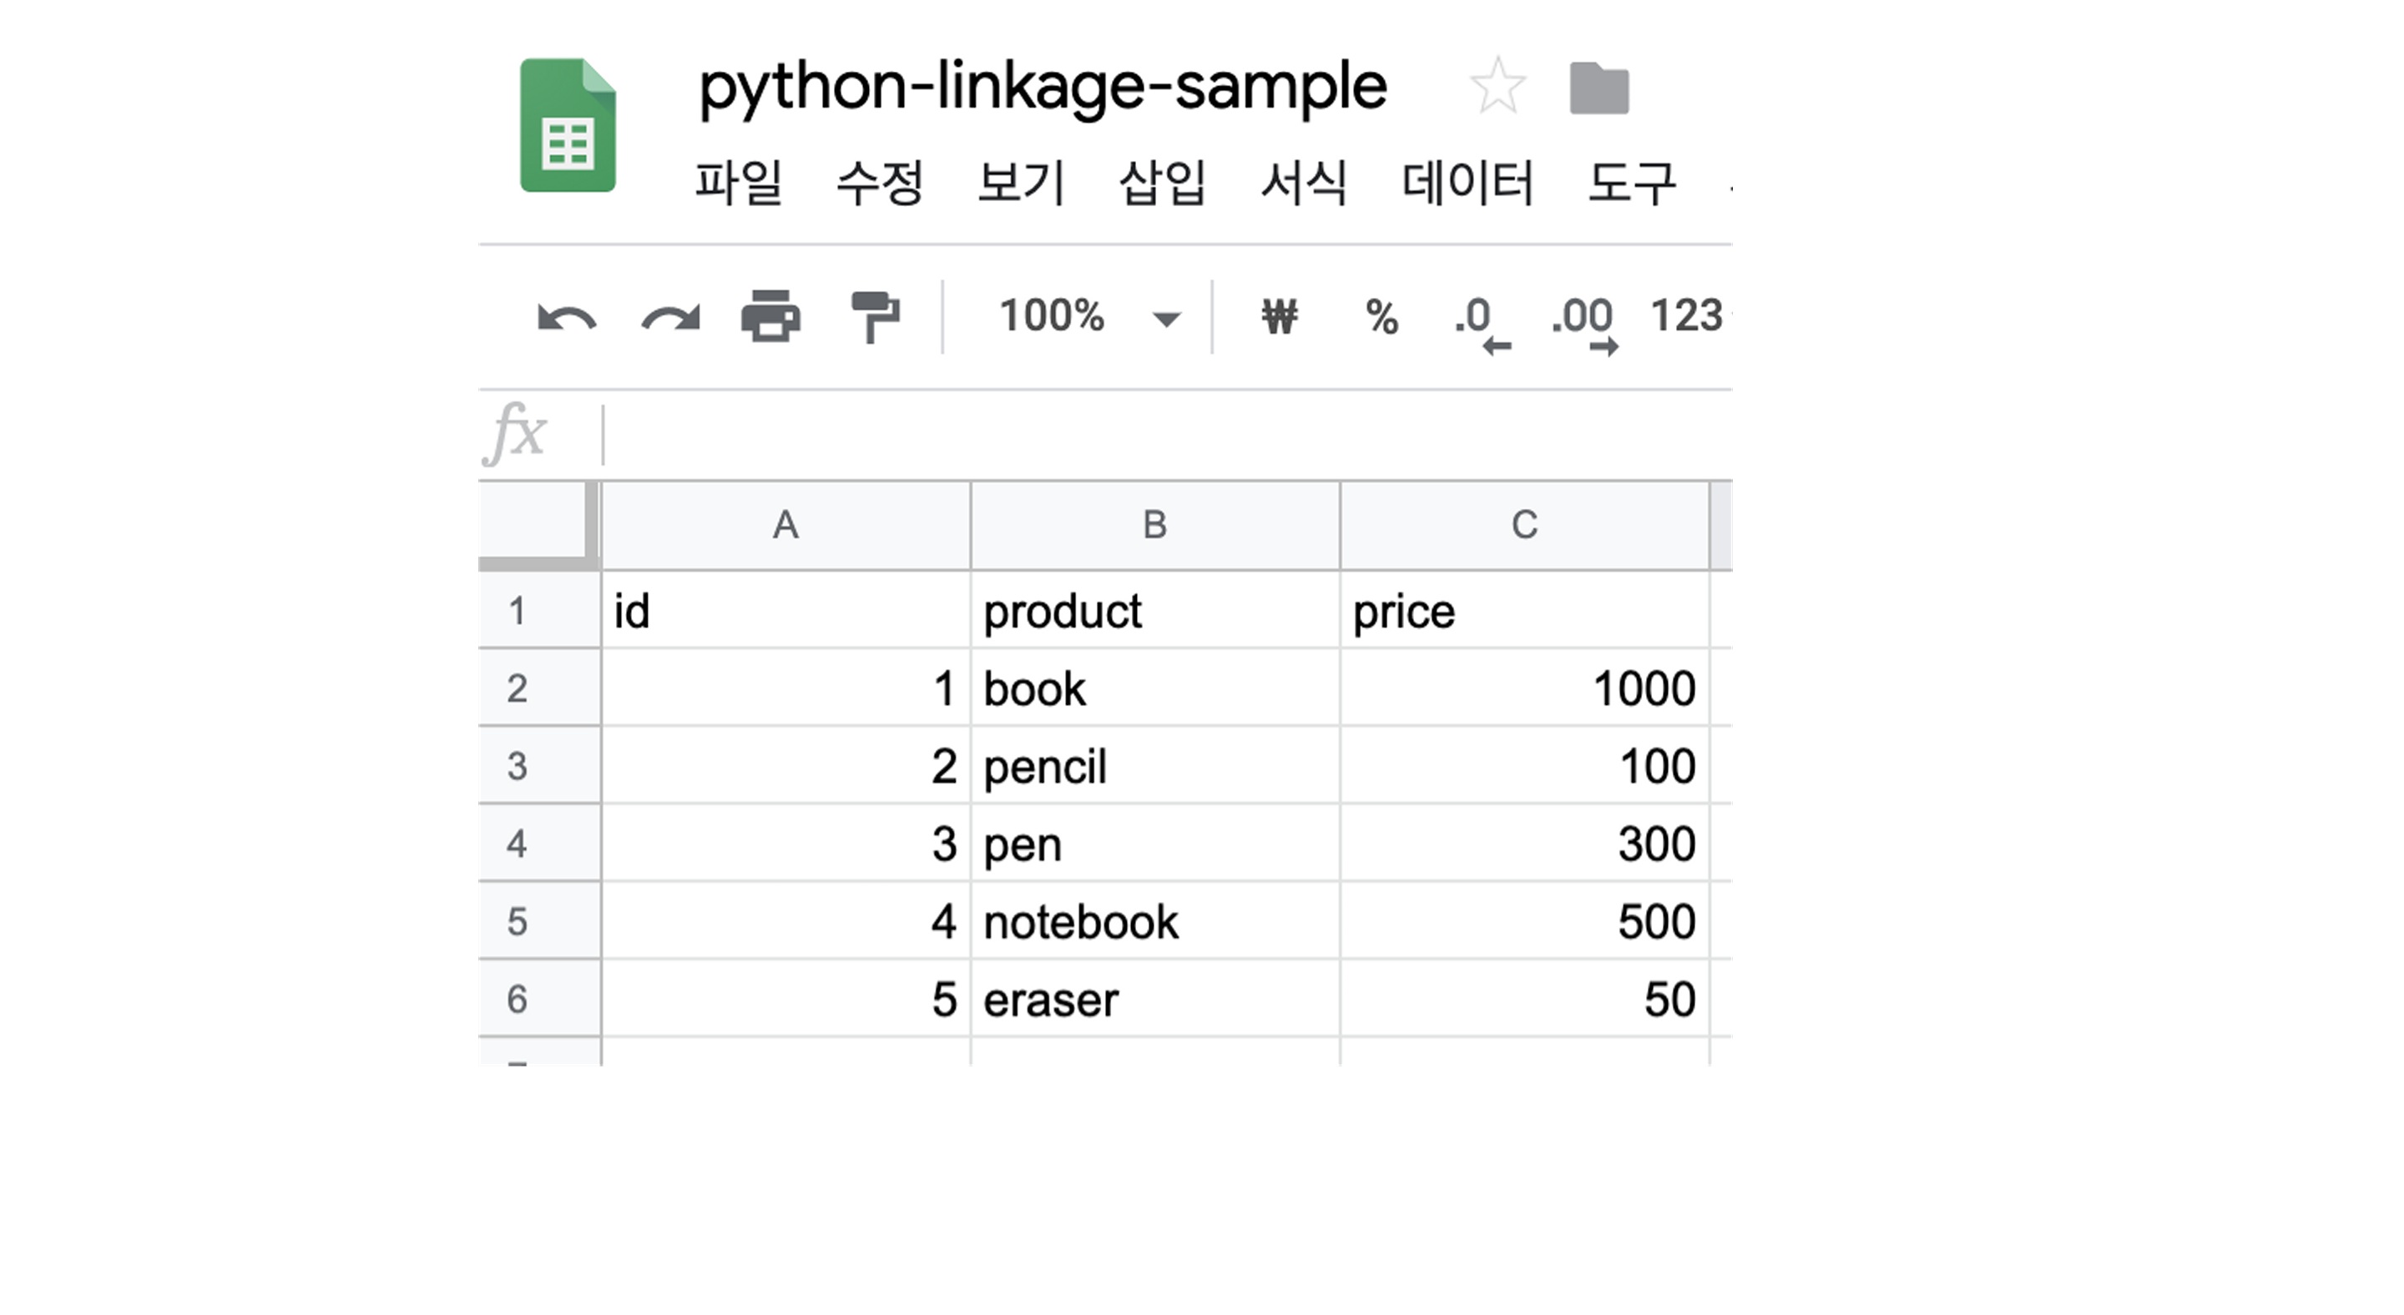Screen dimensions: 2404x1315
Task: Click the print icon
Action: 770,316
